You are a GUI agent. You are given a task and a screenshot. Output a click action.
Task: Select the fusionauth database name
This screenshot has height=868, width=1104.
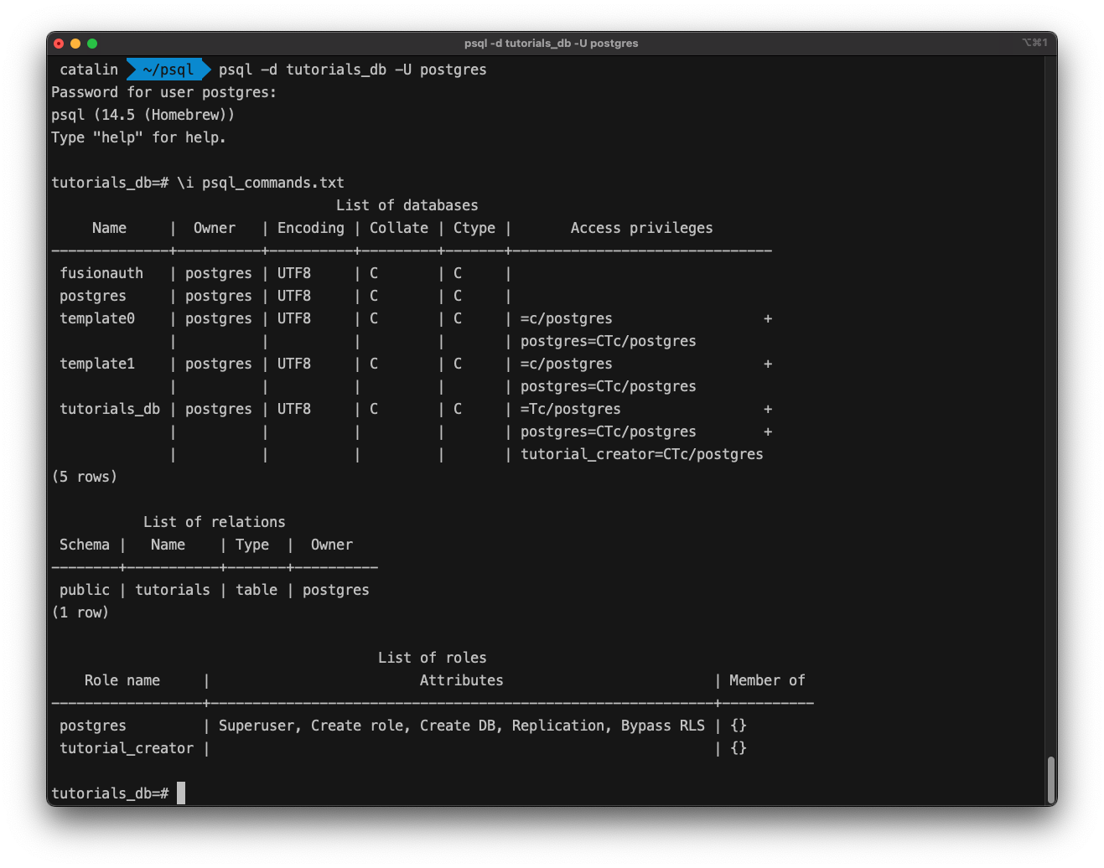click(x=101, y=272)
